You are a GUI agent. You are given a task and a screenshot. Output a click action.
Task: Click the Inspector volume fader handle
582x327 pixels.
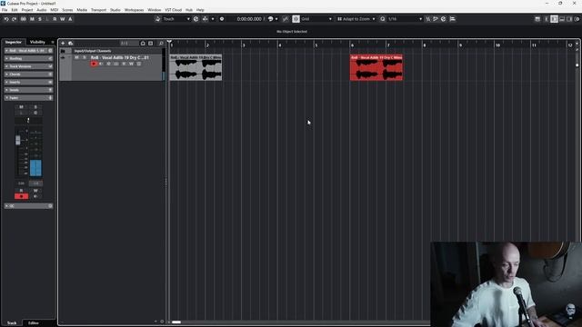coord(18,140)
